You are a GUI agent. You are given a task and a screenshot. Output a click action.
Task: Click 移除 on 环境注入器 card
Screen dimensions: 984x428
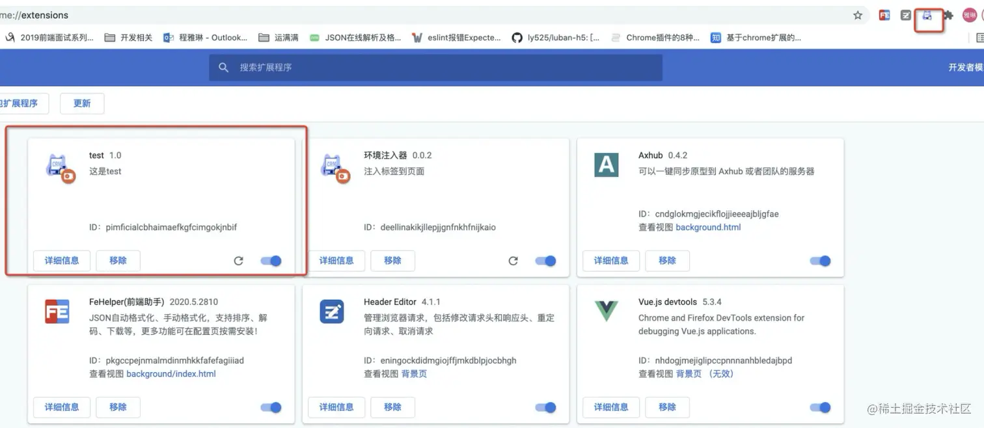392,261
